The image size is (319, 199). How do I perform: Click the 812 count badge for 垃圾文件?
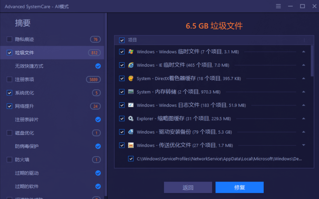[x=94, y=53]
